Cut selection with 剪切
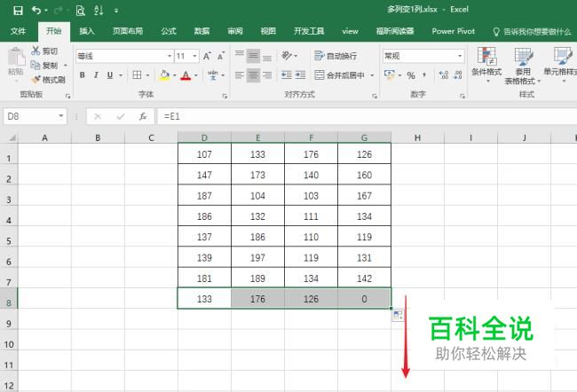This screenshot has width=577, height=392. tap(44, 51)
